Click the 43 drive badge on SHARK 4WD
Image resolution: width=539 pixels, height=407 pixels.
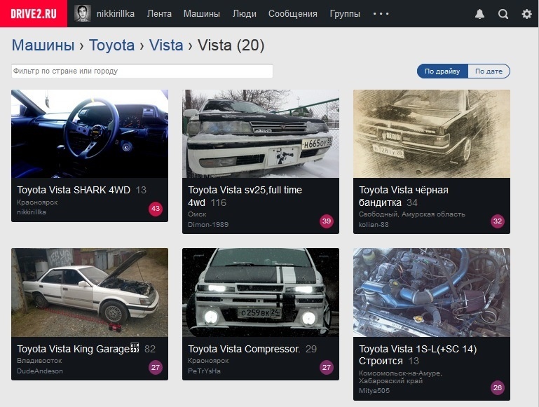point(156,209)
